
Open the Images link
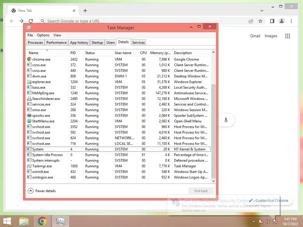tap(271, 36)
